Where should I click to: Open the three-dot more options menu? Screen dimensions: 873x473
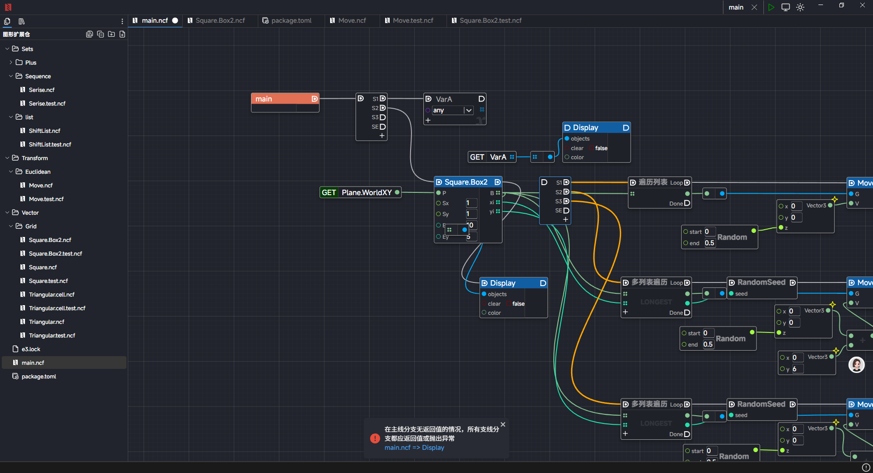[122, 21]
